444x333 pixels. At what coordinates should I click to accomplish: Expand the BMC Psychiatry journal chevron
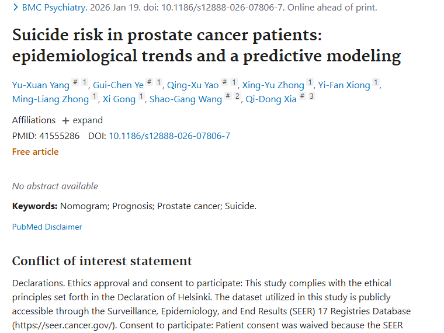click(15, 8)
